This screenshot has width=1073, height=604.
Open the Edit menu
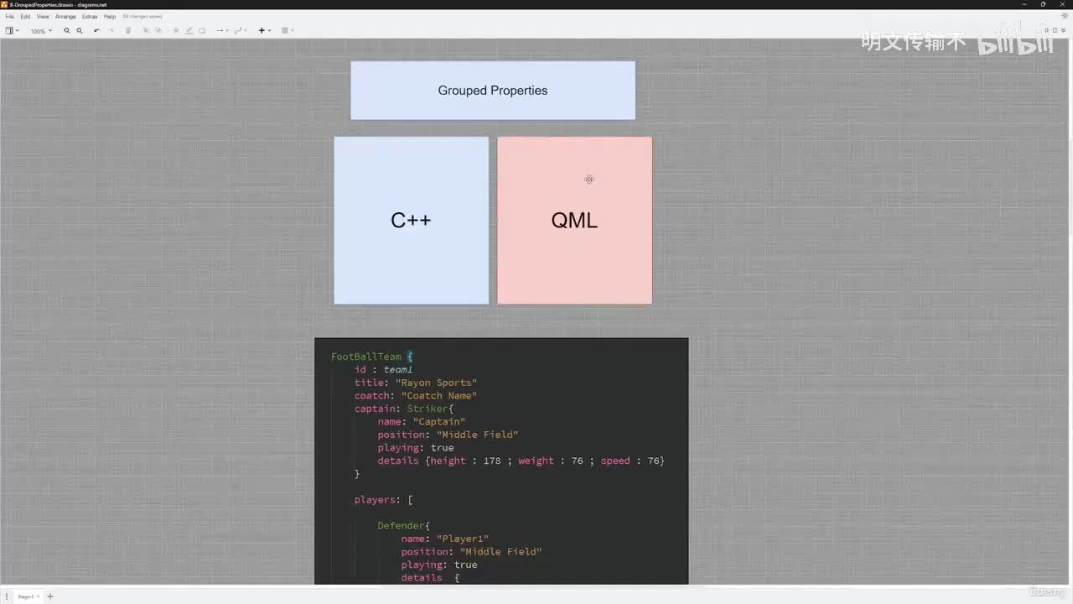25,17
